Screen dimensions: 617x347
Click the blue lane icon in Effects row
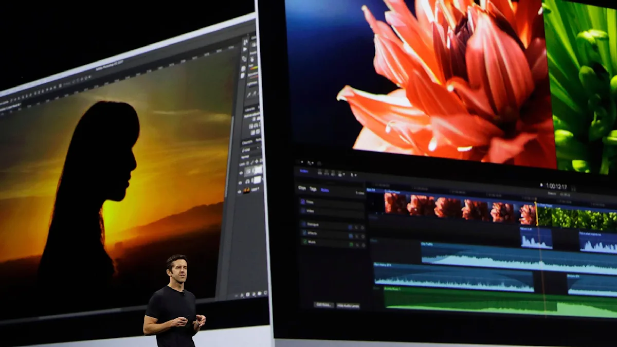pos(351,236)
